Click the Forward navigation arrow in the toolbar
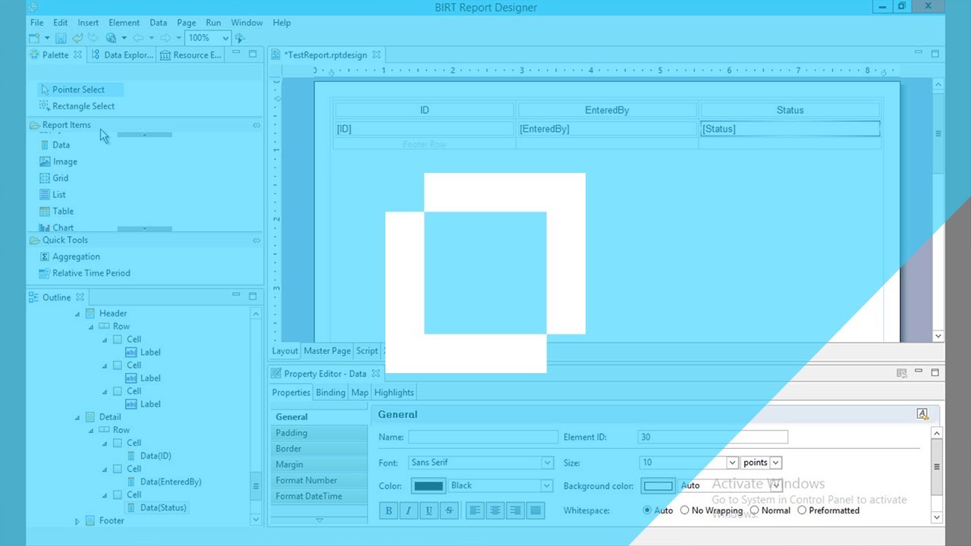This screenshot has width=971, height=546. [x=165, y=38]
